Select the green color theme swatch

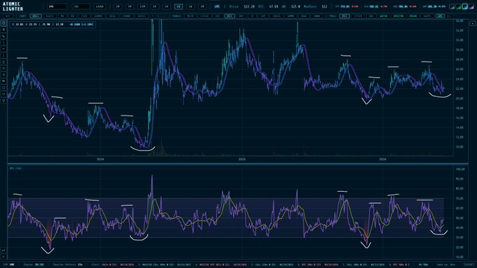pyautogui.click(x=459, y=6)
